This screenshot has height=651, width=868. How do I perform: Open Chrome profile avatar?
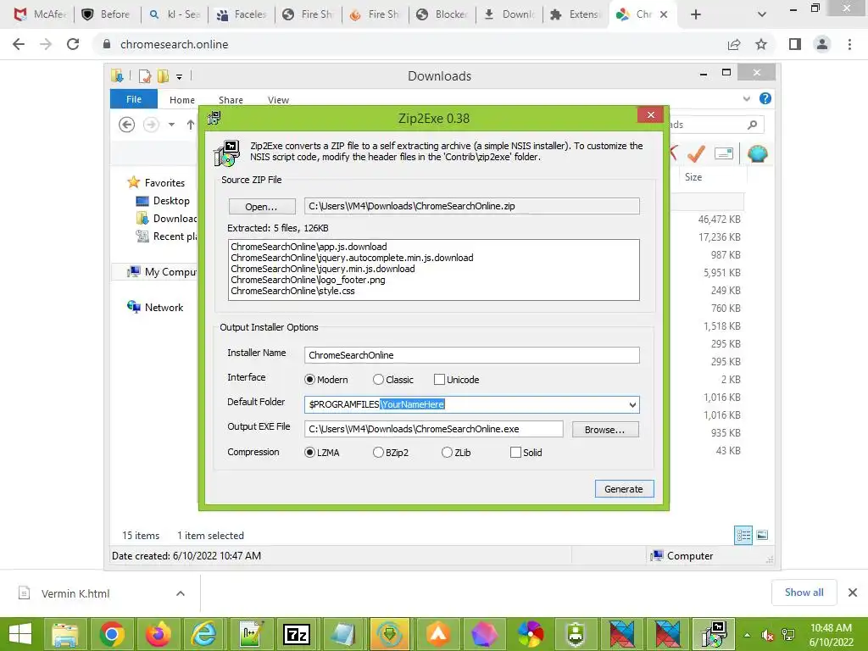822,44
